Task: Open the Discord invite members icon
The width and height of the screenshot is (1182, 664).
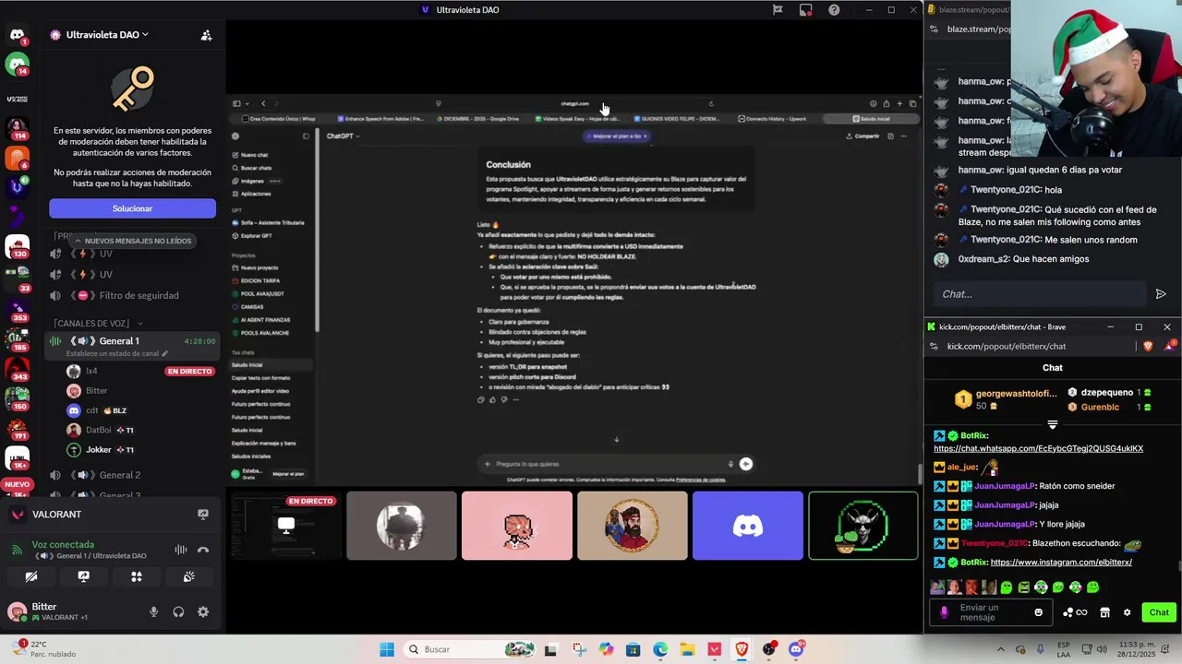Action: click(206, 35)
